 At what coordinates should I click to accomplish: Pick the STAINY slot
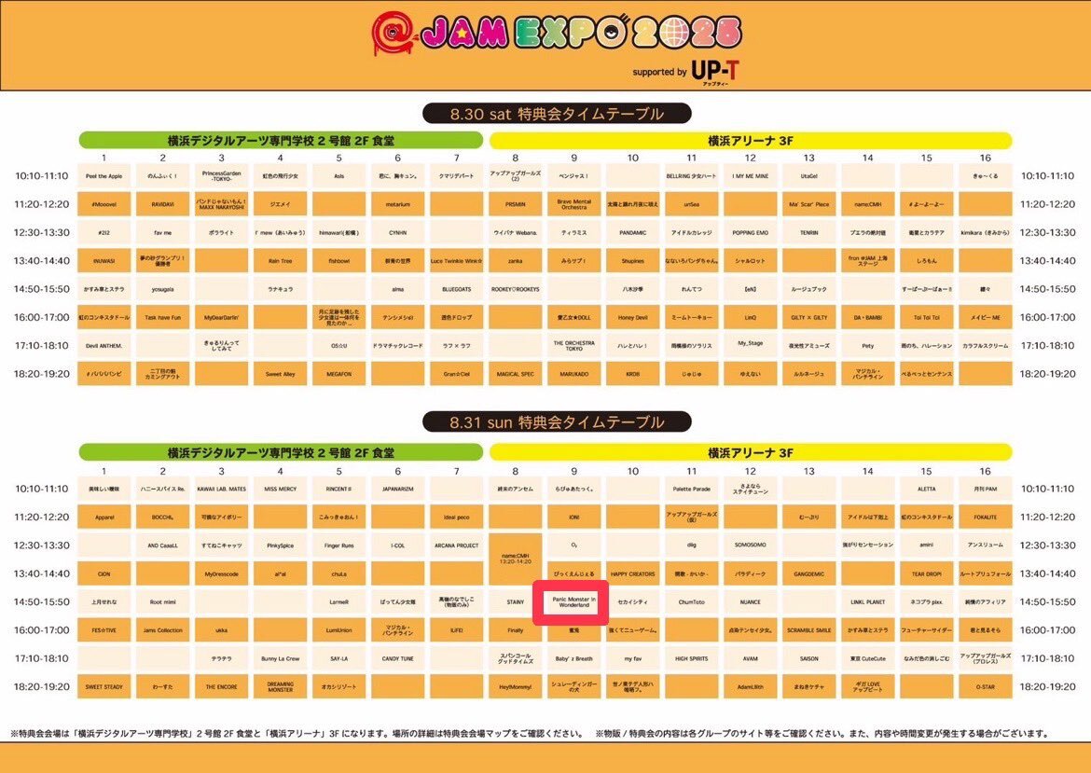click(516, 601)
